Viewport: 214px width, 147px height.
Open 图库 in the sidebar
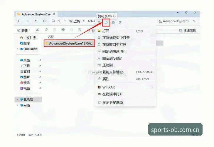click(x=25, y=43)
